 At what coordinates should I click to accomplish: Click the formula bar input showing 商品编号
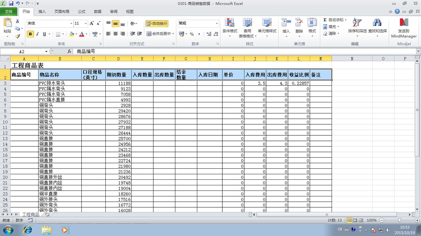pyautogui.click(x=245, y=51)
